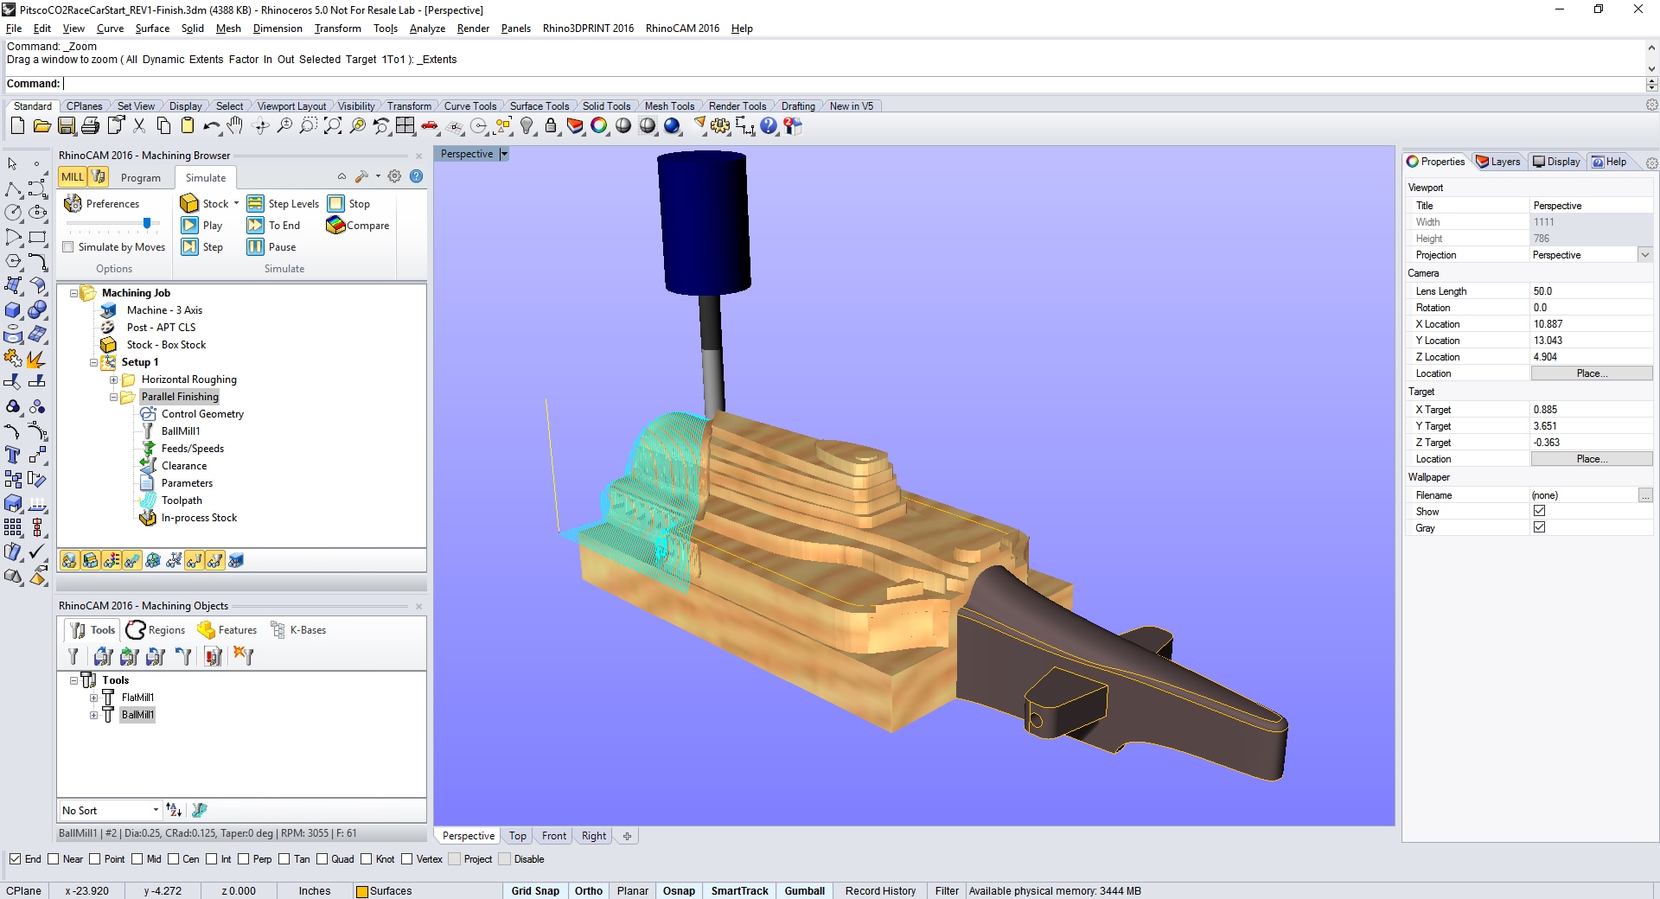Click the Print icon in toolbar

pos(90,126)
